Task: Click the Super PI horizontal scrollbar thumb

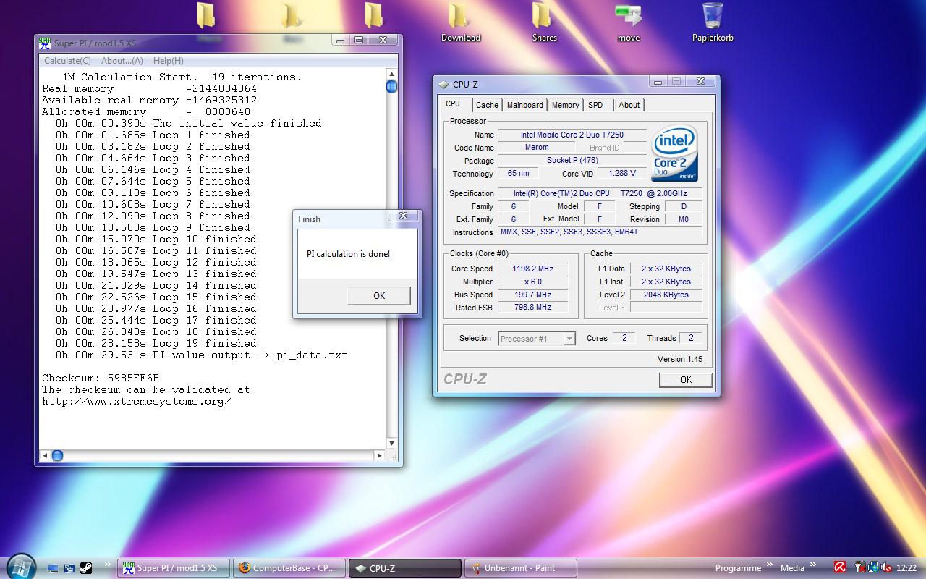Action: pyautogui.click(x=57, y=455)
